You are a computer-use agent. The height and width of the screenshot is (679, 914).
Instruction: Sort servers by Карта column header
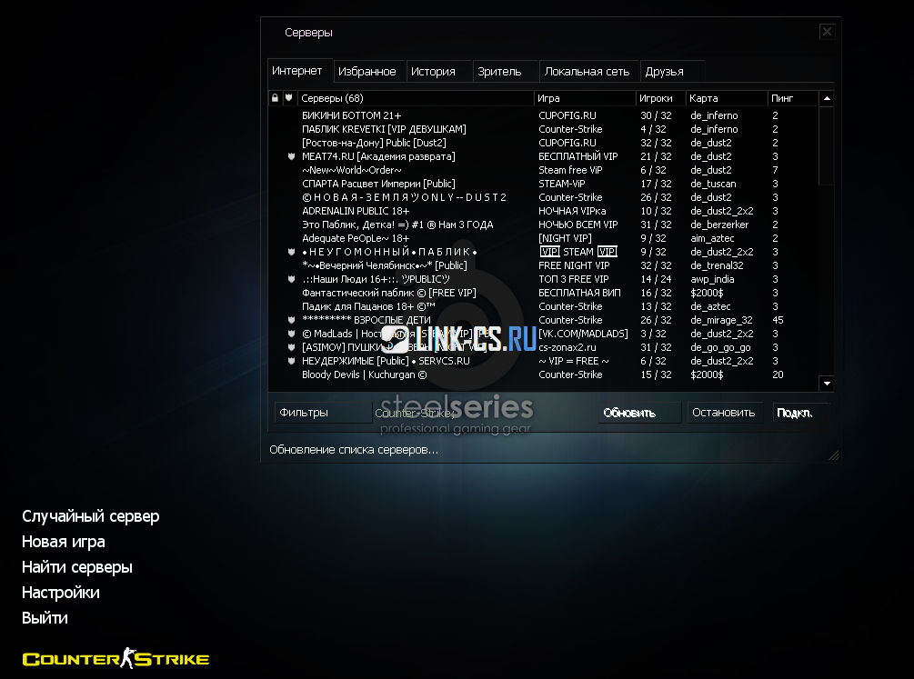click(725, 98)
